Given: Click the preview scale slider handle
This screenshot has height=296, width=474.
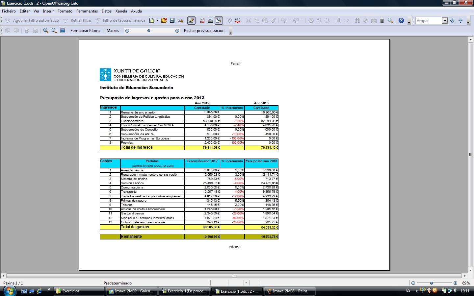Looking at the screenshot, I should pos(149,31).
